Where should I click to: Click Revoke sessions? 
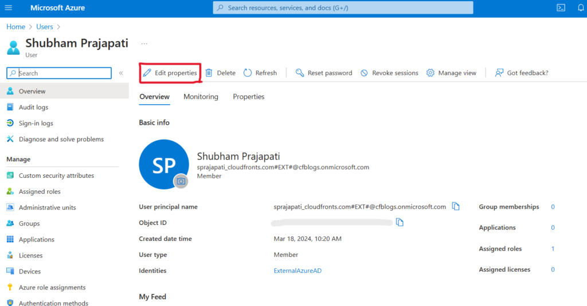click(389, 73)
